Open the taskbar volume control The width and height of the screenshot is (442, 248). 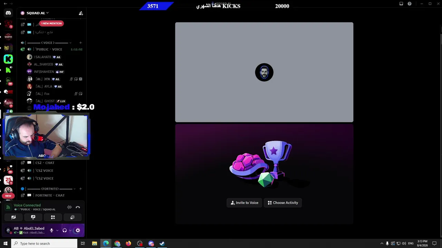click(x=404, y=244)
